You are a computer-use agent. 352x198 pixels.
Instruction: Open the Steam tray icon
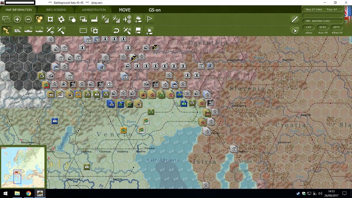pyautogui.click(x=298, y=194)
